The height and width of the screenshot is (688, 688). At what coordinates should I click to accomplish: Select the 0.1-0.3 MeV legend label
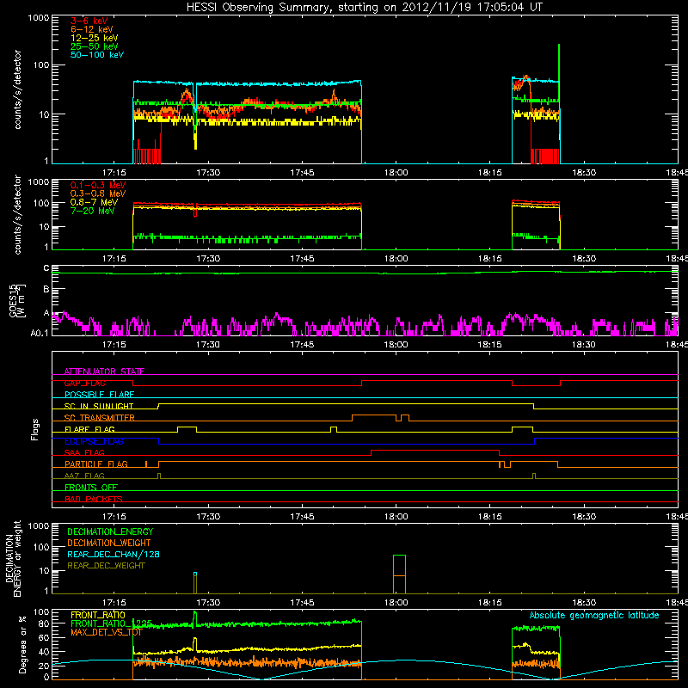[x=98, y=185]
